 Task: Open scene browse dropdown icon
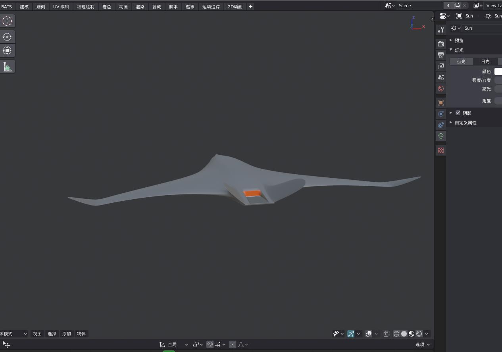point(390,6)
